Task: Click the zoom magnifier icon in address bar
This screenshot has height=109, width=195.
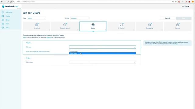Action: tap(173, 2)
